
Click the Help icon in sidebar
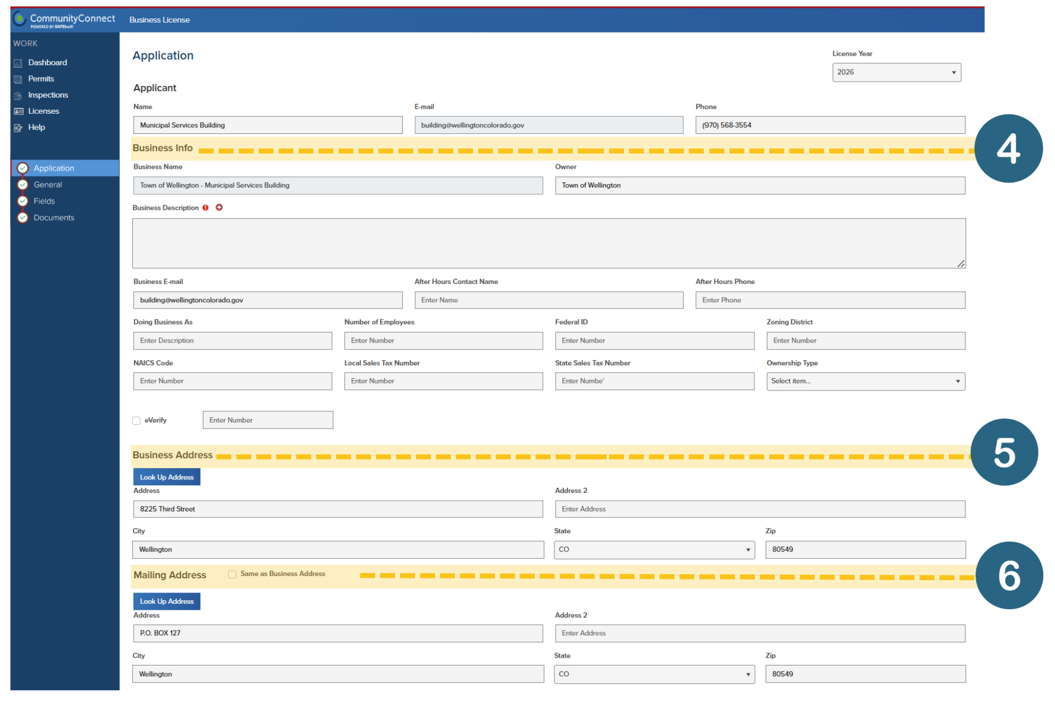[18, 127]
